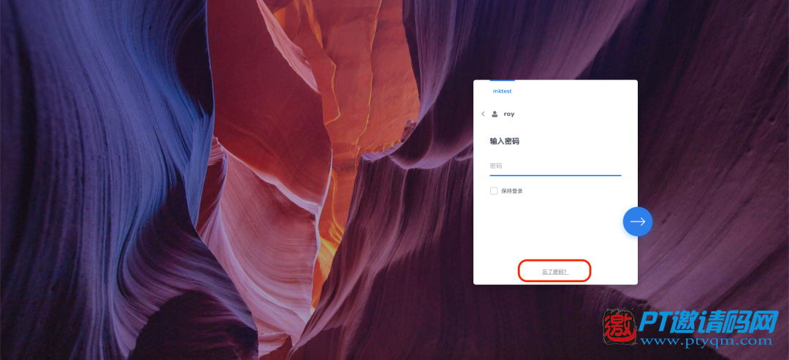The height and width of the screenshot is (360, 789).
Task: Open the 忘了密码? link
Action: tap(555, 272)
